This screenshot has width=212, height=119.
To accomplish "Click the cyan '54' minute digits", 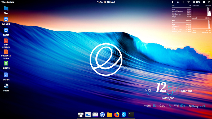I will pyautogui.click(x=173, y=90).
